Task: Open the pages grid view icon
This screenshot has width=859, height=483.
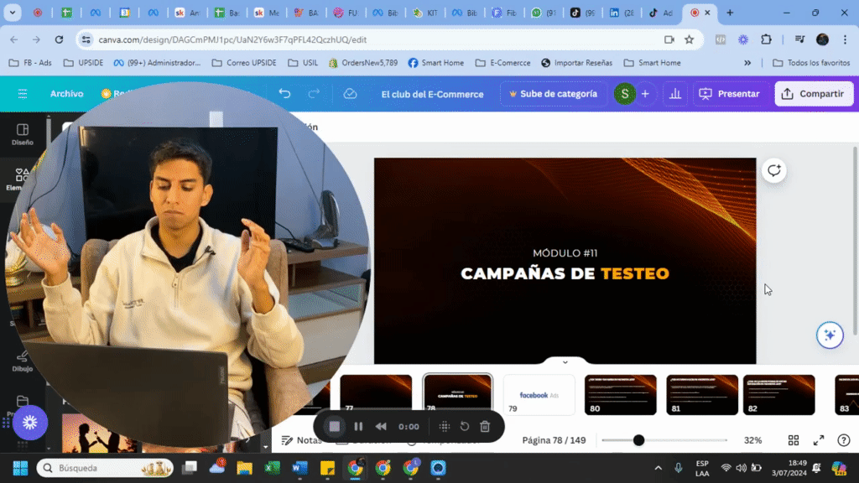Action: pos(793,439)
